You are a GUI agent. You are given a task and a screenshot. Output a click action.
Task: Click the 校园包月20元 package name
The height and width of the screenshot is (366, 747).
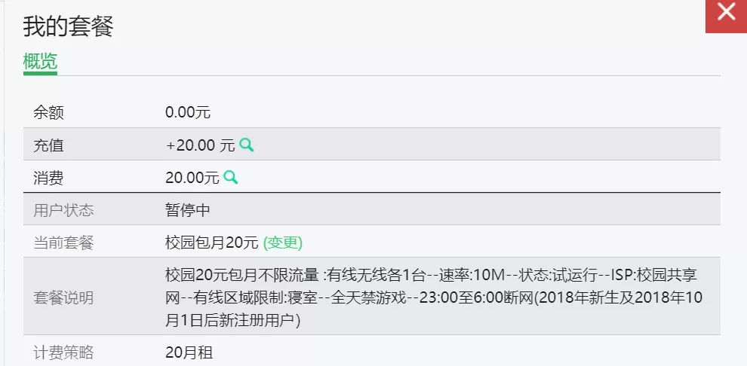(212, 243)
